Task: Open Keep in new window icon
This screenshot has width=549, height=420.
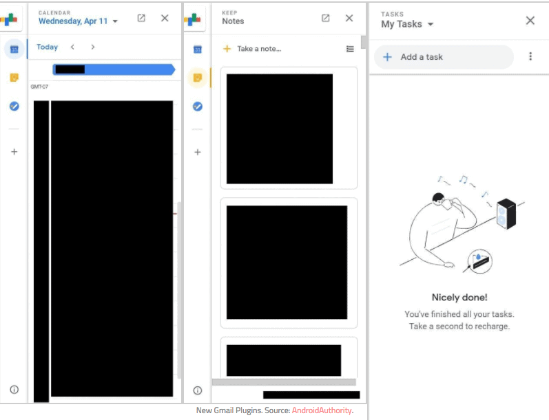Action: 325,18
